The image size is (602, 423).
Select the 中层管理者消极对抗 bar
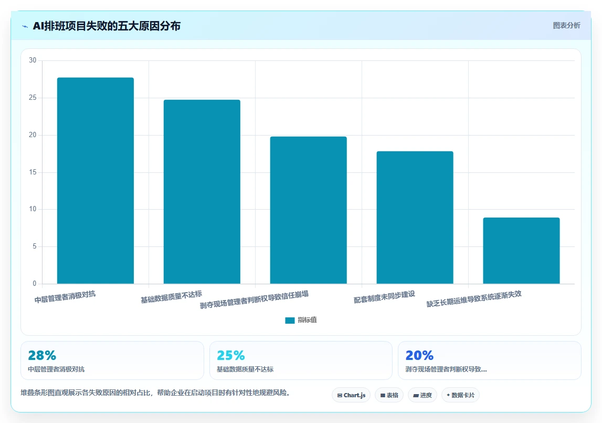[96, 181]
